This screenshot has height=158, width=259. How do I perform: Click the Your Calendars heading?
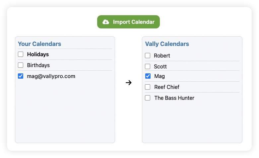pyautogui.click(x=39, y=44)
